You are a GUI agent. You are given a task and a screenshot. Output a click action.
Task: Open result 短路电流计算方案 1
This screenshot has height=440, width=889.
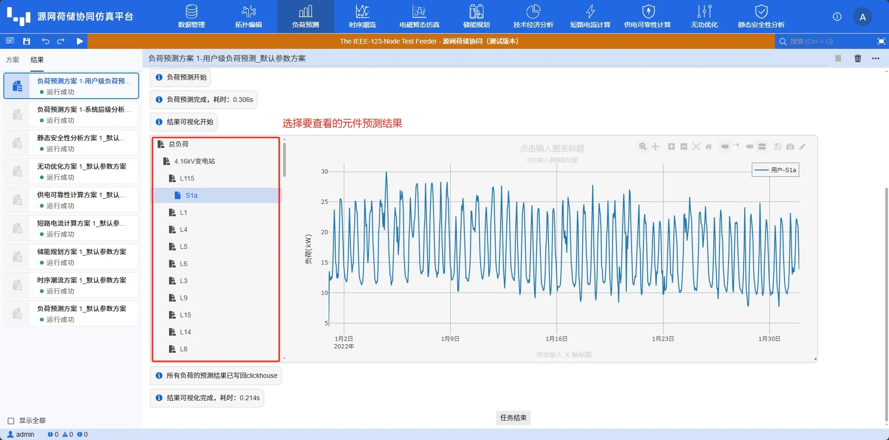tap(71, 228)
